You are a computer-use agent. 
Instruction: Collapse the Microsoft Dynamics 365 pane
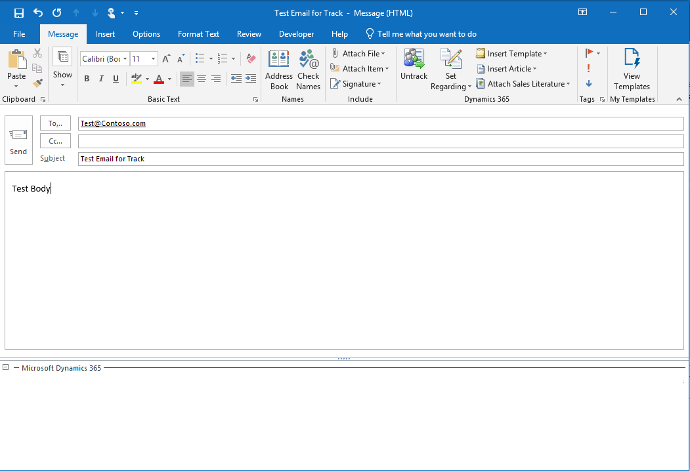tap(6, 367)
